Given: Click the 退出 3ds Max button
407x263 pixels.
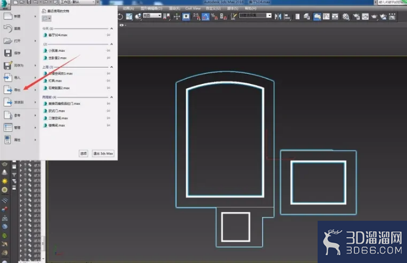Looking at the screenshot, I should point(103,154).
